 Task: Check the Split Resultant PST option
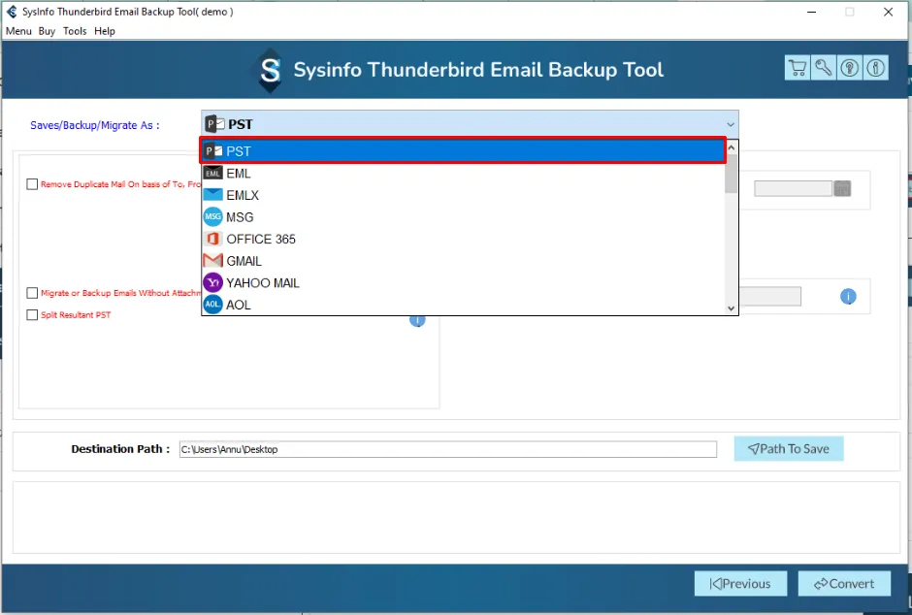pyautogui.click(x=32, y=314)
